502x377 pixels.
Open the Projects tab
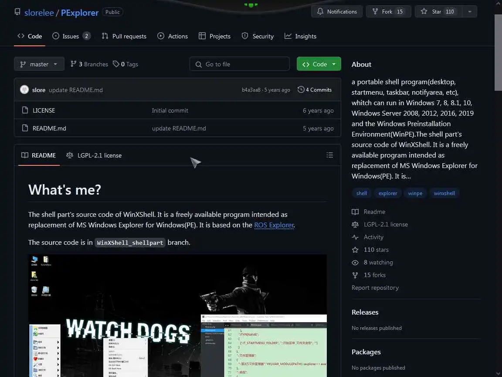coord(214,36)
